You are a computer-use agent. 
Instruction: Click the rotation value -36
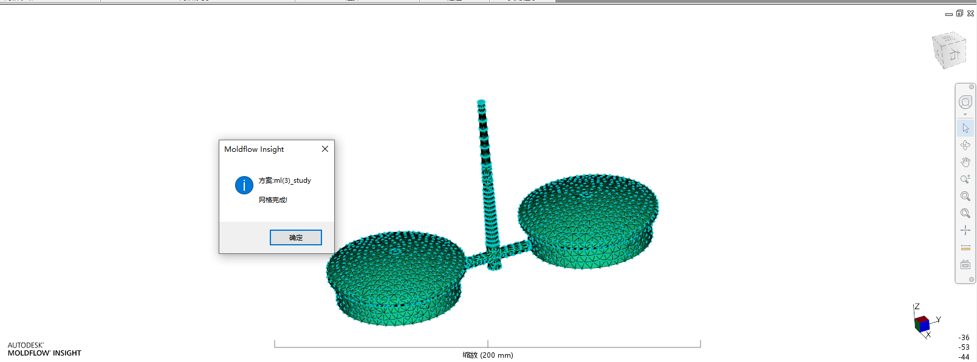(964, 338)
